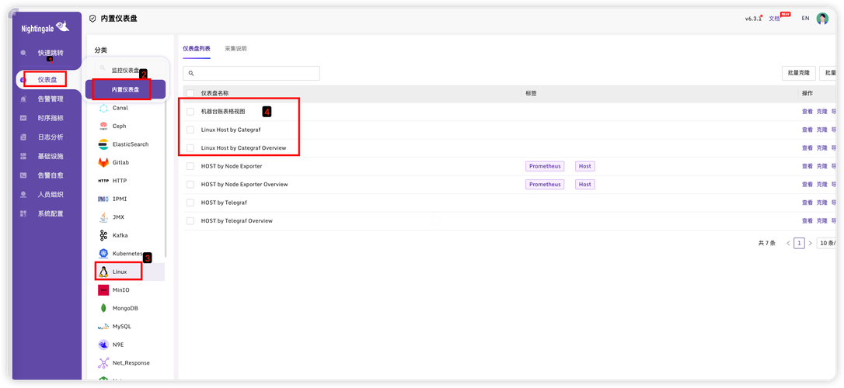Click 克隆 for Linux Host by Categraf row
Image resolution: width=844 pixels, height=388 pixels.
[x=822, y=130]
